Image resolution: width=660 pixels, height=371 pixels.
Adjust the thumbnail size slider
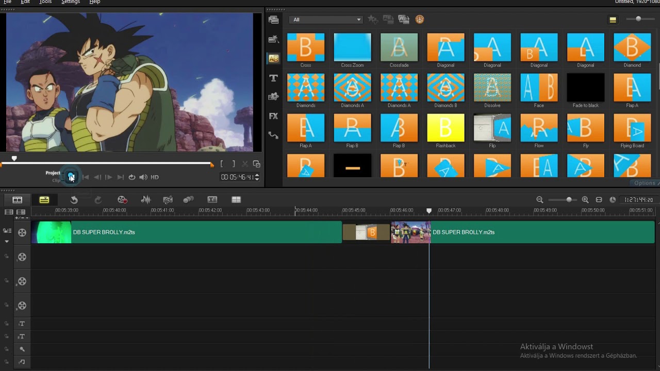point(638,19)
